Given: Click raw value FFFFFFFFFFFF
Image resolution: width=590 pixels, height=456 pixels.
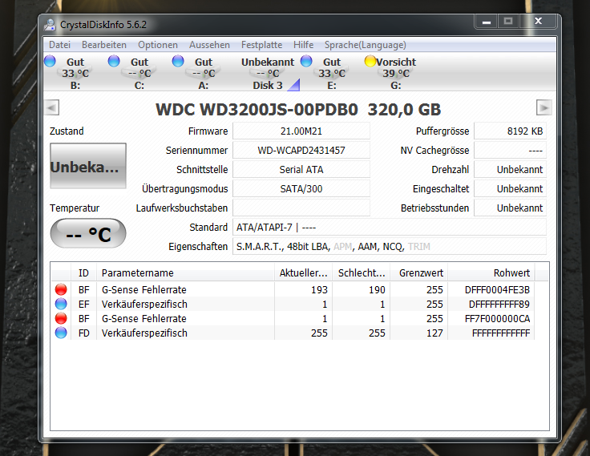Looking at the screenshot, I should [501, 333].
